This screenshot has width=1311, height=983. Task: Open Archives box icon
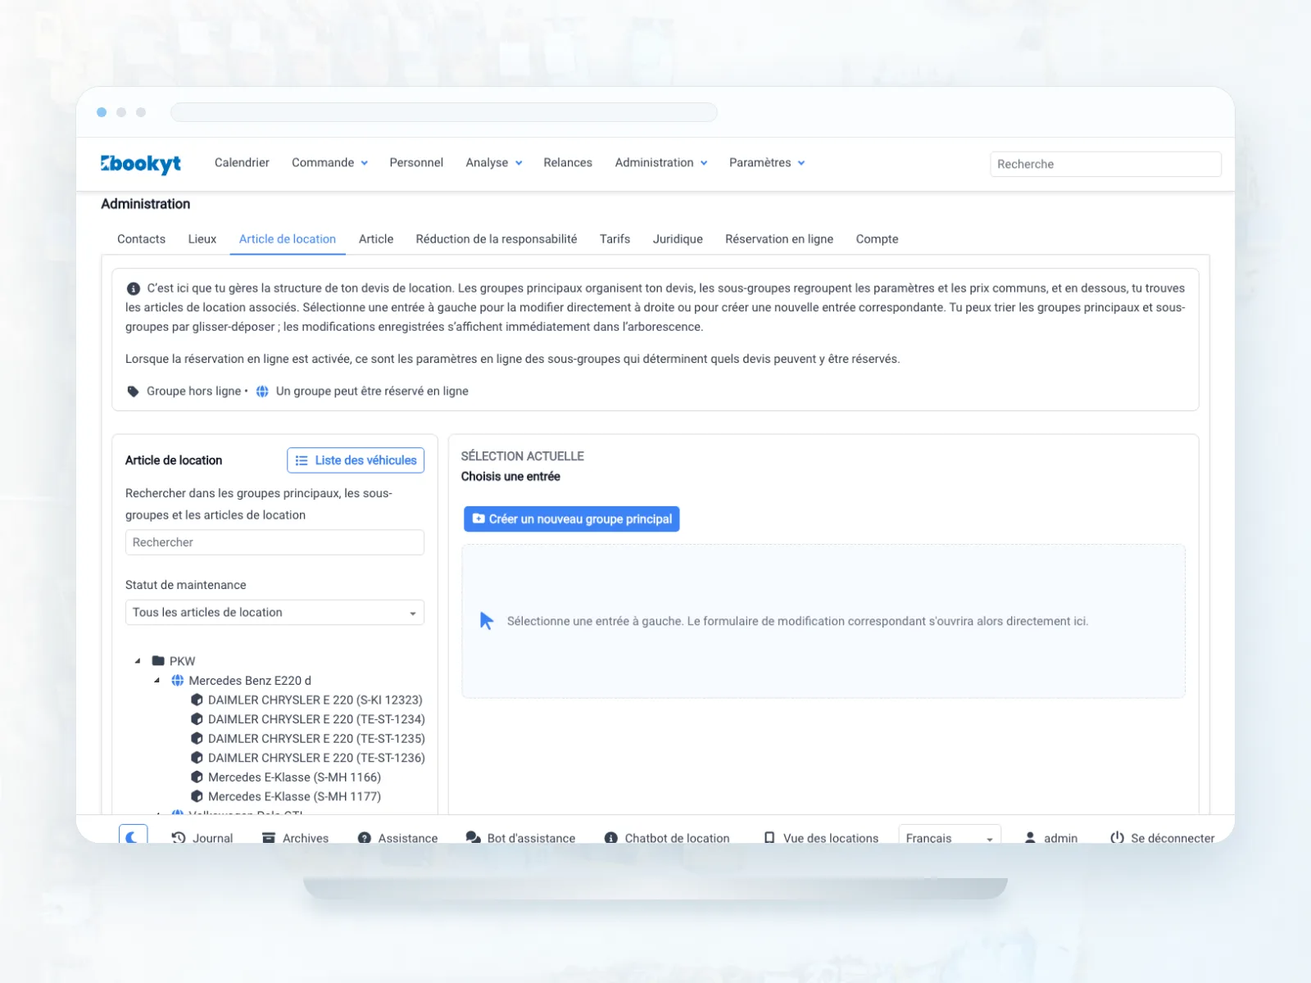tap(269, 837)
